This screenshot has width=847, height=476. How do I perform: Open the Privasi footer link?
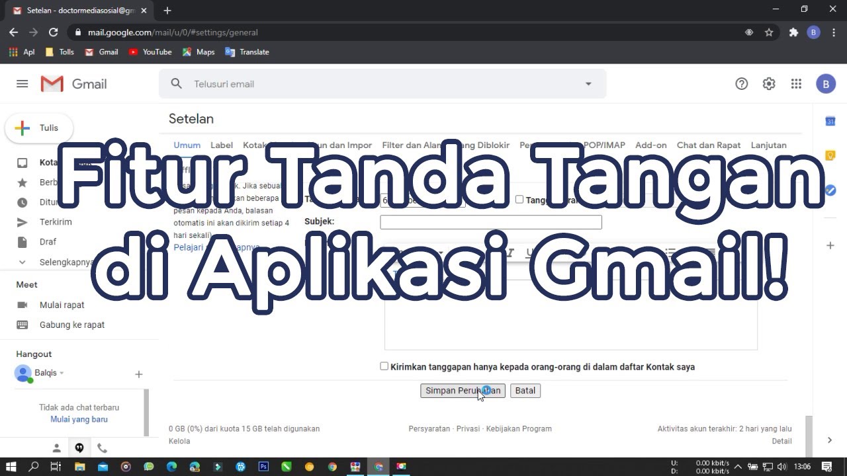click(468, 428)
